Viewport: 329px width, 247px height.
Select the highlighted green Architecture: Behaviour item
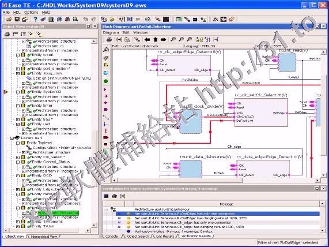pos(58,213)
